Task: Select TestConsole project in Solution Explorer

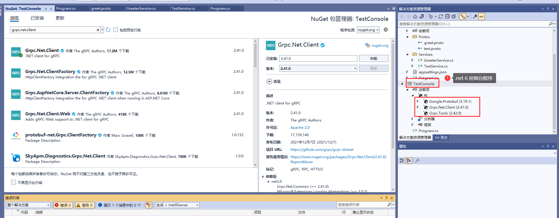Action: tap(423, 84)
